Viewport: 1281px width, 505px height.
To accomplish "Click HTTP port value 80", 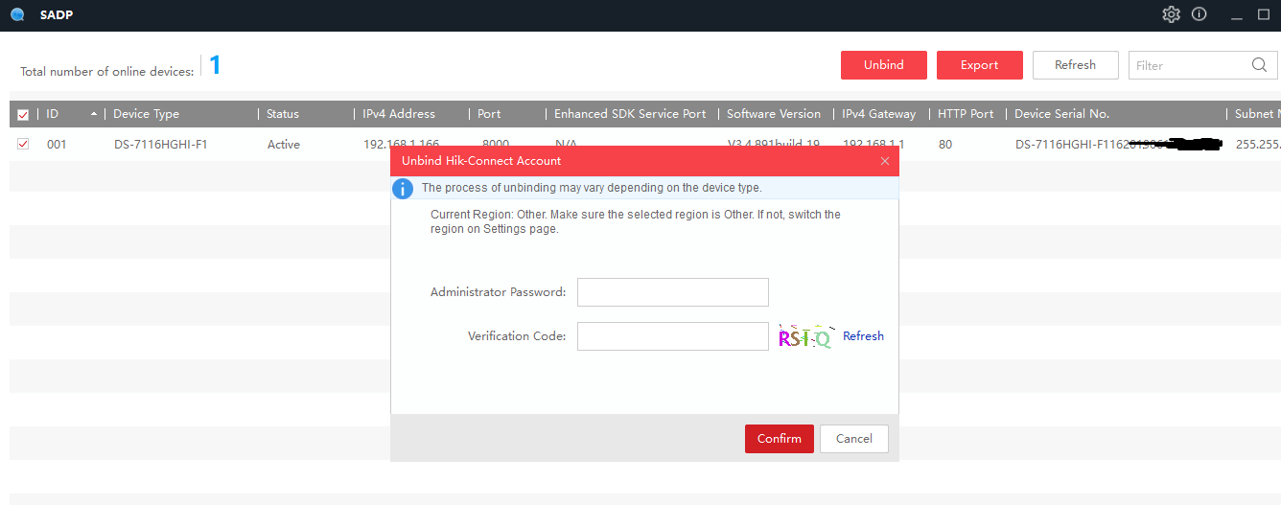I will 945,145.
